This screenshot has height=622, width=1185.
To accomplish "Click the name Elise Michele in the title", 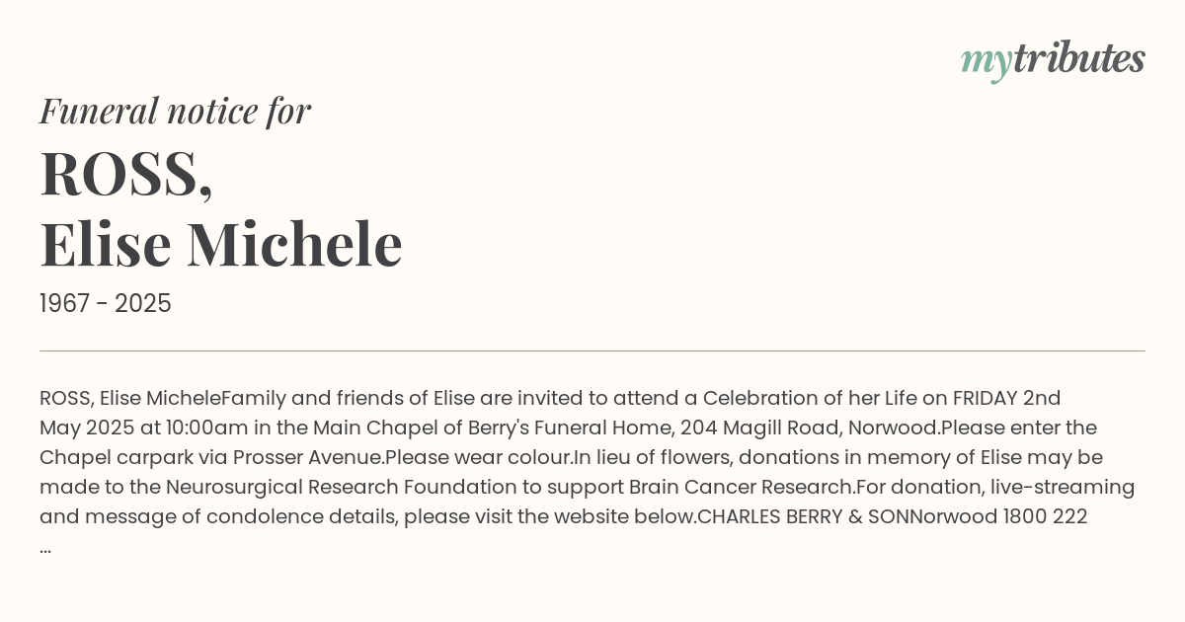I will pos(221,244).
